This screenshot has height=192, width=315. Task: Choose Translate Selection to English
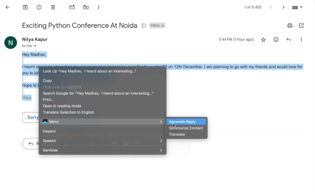[102, 112]
